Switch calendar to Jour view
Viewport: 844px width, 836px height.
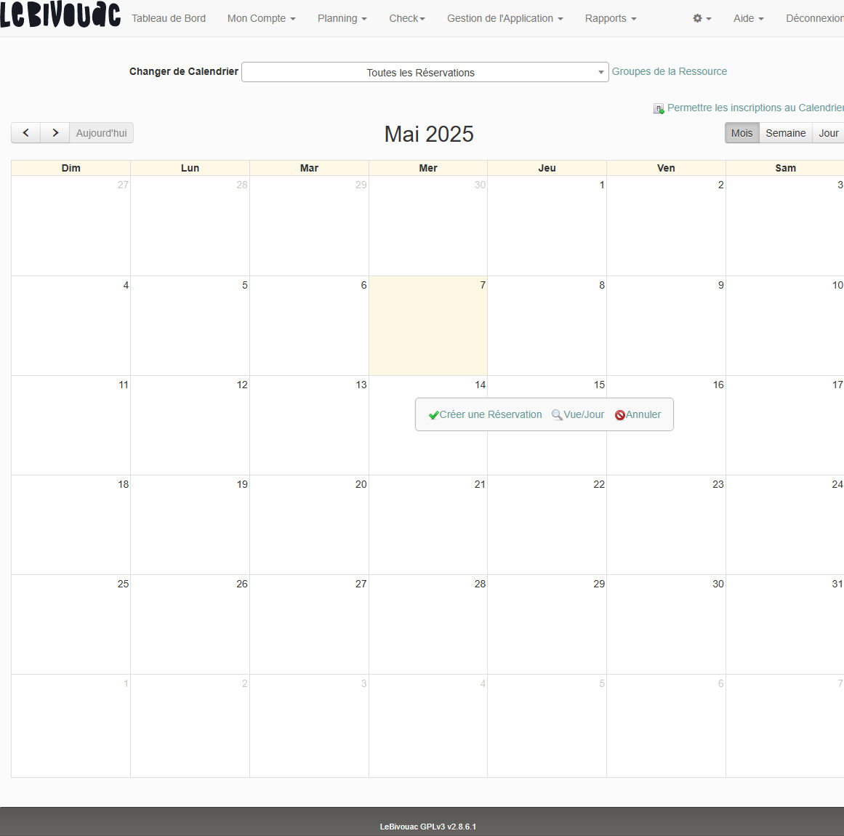pyautogui.click(x=828, y=133)
